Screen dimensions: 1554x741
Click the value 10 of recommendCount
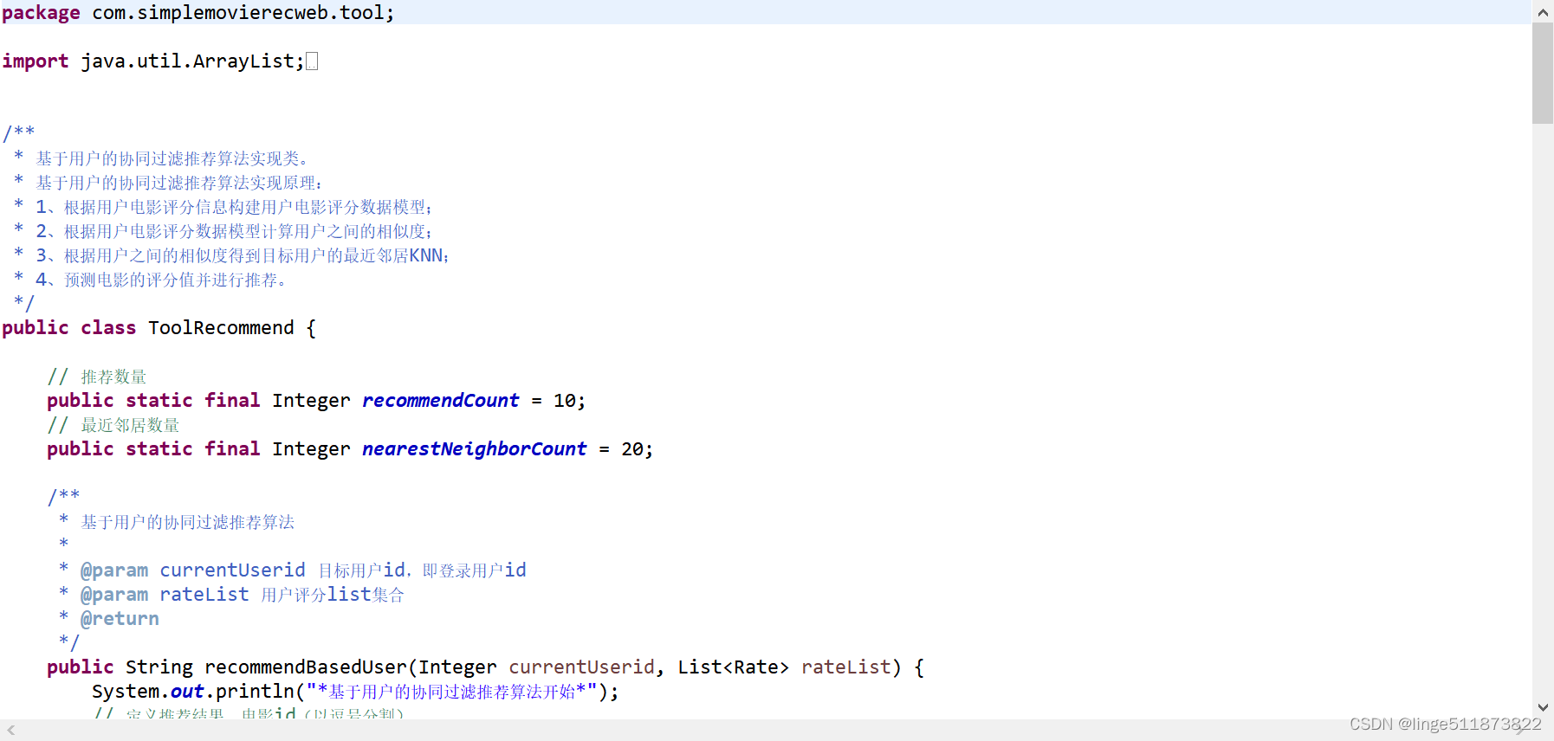click(564, 401)
